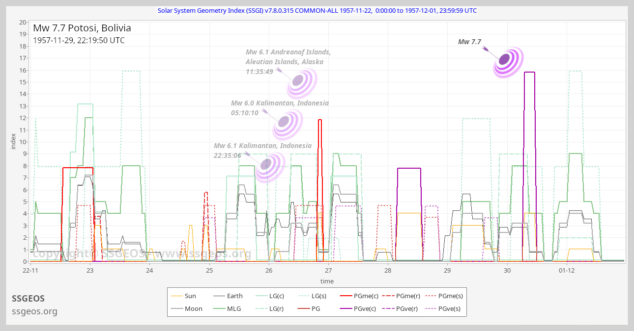Image resolution: width=634 pixels, height=331 pixels.
Task: Click the '22:35:06' annotation time
Action: (x=227, y=155)
